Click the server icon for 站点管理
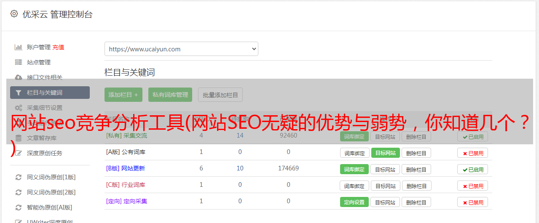Viewport: 539px width, 223px height. tap(19, 62)
